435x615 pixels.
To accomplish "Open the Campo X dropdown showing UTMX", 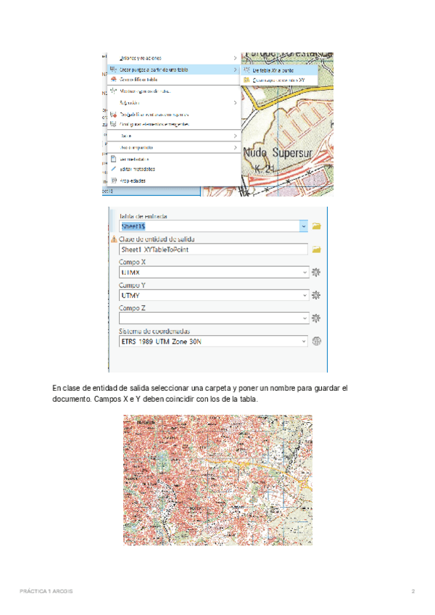I will coord(214,272).
